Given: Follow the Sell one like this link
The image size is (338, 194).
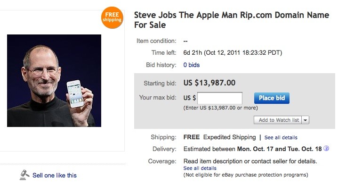Looking at the screenshot, I should pos(54,175).
